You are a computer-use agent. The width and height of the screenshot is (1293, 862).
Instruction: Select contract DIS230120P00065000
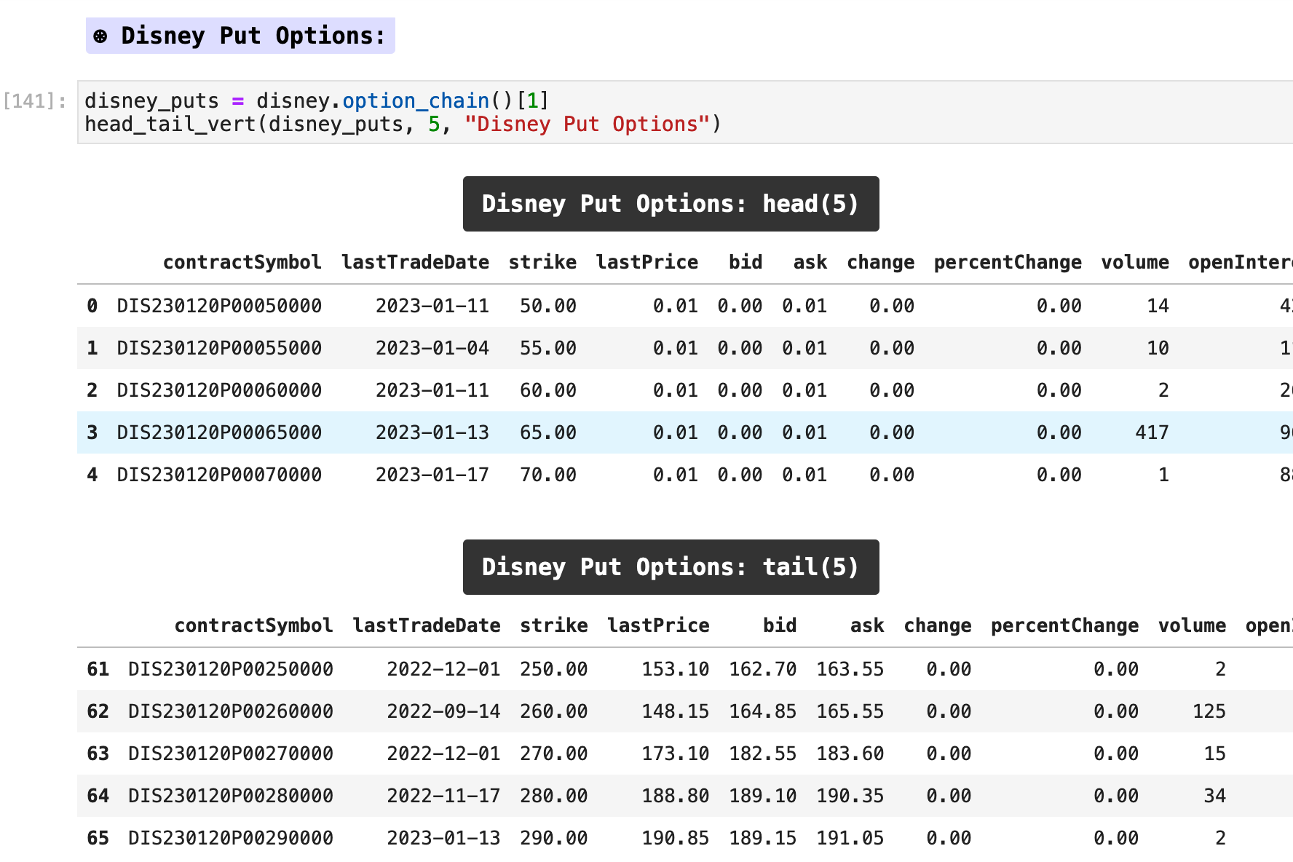pyautogui.click(x=219, y=432)
